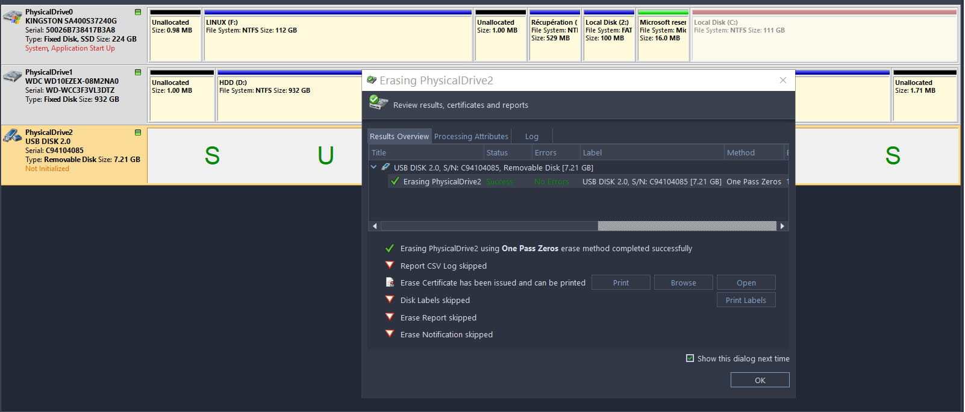Image resolution: width=965 pixels, height=412 pixels.
Task: Click the green checkmark beside Erasing PhysicalDrive2 row
Action: tap(395, 181)
